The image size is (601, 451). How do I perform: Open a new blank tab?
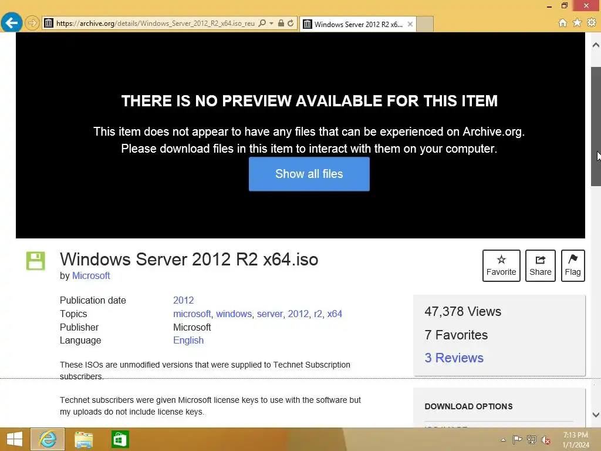tap(425, 24)
